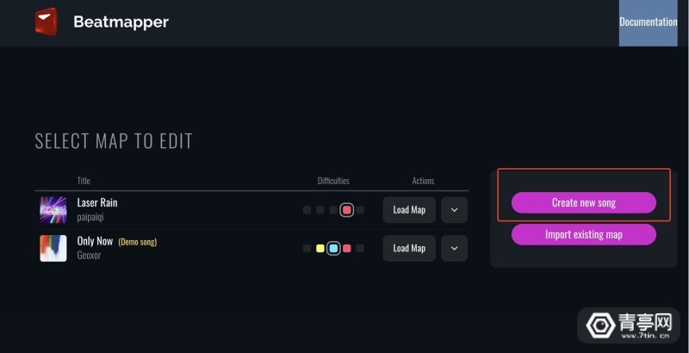The height and width of the screenshot is (353, 689).
Task: Load Map for Only Now
Action: point(409,248)
